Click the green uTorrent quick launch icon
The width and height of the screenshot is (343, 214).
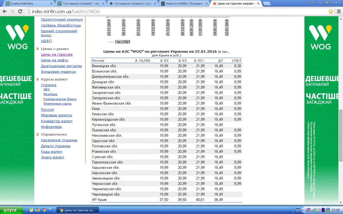31,210
